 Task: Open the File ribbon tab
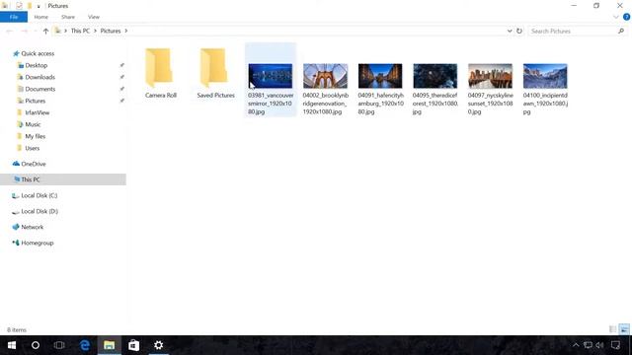click(14, 17)
